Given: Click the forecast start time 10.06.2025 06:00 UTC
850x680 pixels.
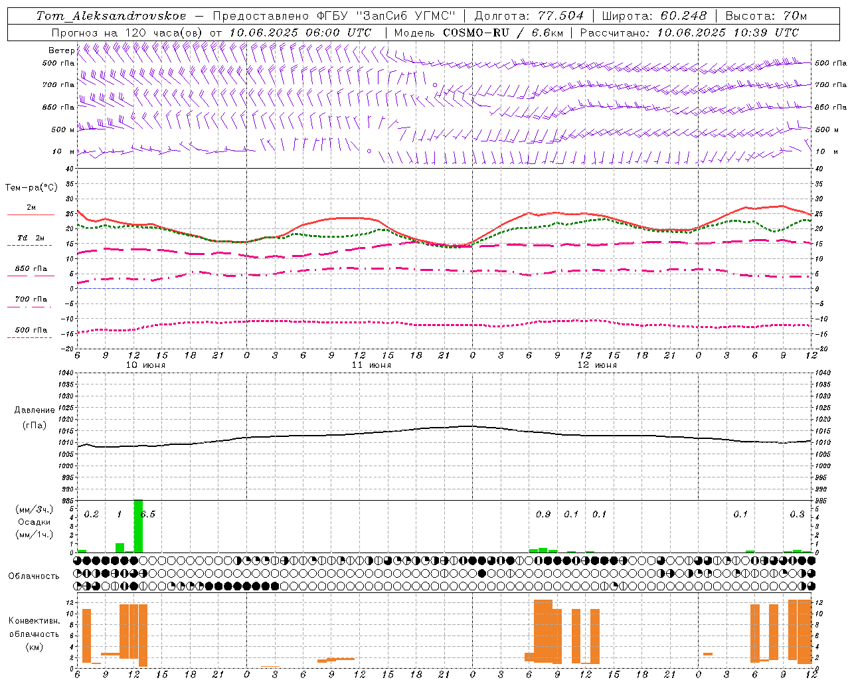Looking at the screenshot, I should [x=300, y=33].
